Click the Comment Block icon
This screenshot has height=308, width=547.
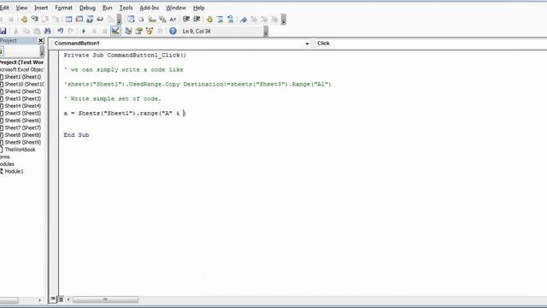(x=220, y=19)
